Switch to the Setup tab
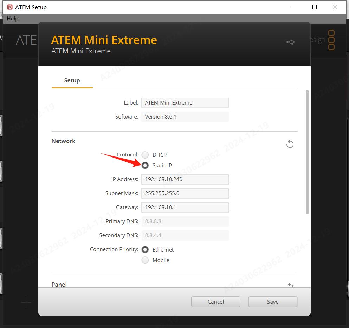349x328 pixels. click(x=72, y=80)
